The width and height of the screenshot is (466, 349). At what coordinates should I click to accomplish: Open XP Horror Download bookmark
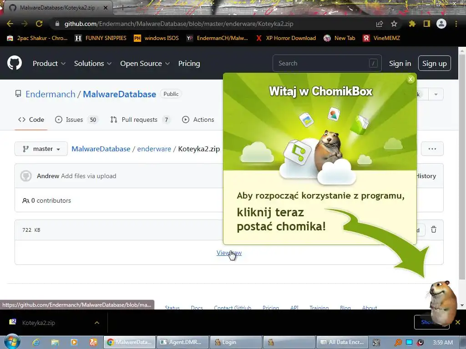click(286, 38)
